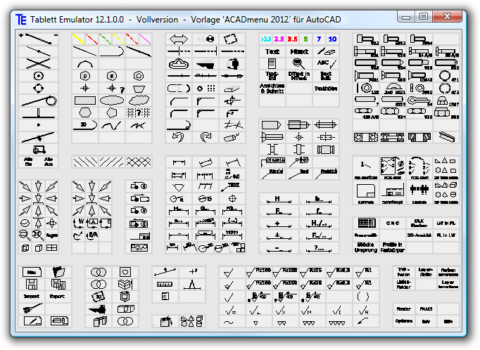Select the horizontal linear dimension icon
The image size is (480, 350).
[x=179, y=162]
